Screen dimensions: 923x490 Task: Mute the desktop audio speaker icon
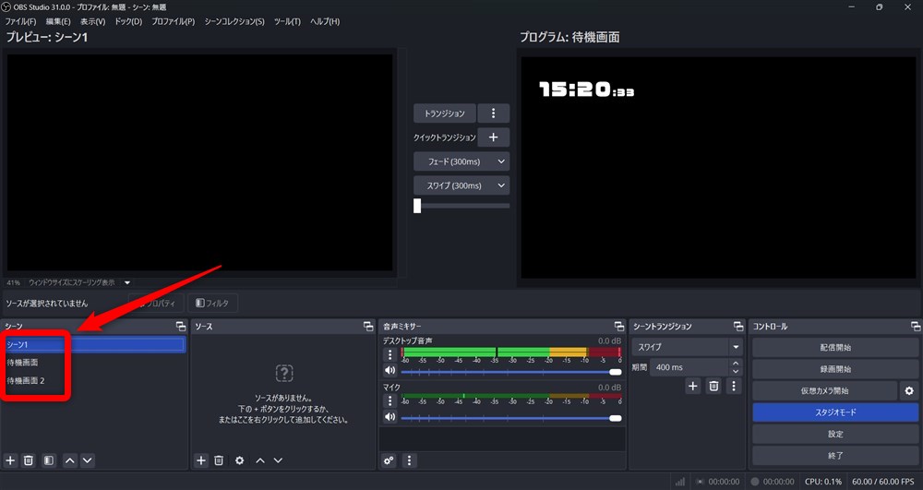tap(390, 371)
